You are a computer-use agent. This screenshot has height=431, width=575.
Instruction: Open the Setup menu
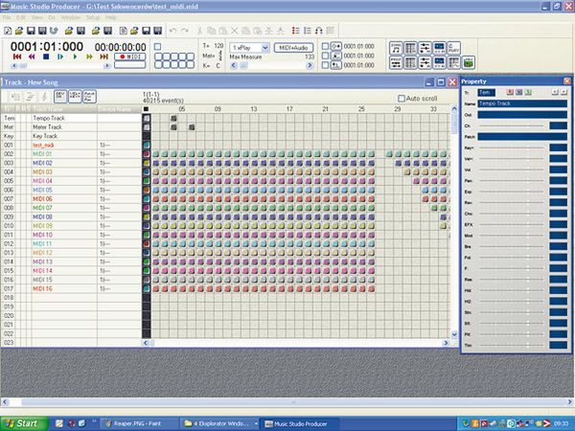pyautogui.click(x=93, y=17)
